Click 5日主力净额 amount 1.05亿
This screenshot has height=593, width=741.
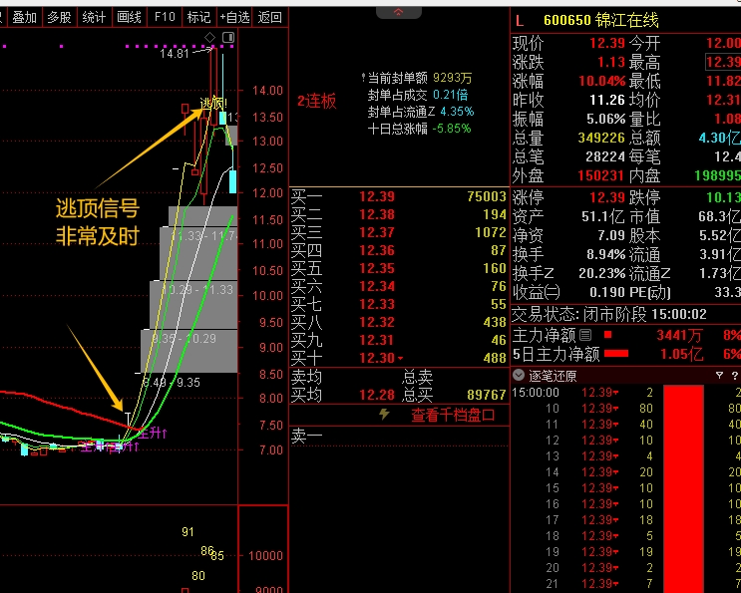click(x=681, y=354)
